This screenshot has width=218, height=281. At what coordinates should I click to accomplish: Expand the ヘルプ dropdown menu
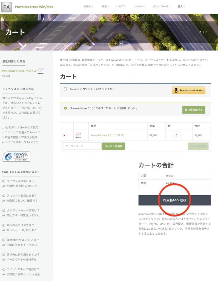[x=121, y=7]
